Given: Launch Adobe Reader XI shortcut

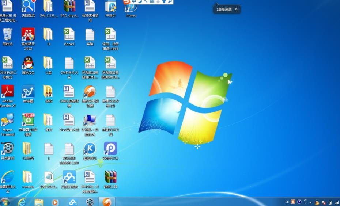Looking at the screenshot, I should click(8, 96).
